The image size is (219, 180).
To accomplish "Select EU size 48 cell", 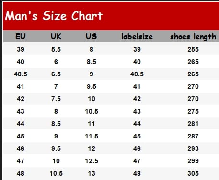I will pyautogui.click(x=21, y=173).
